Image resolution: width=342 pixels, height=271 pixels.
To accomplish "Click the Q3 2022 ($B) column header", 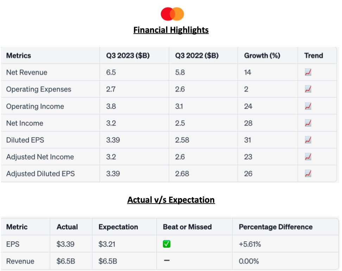I will 197,56.
